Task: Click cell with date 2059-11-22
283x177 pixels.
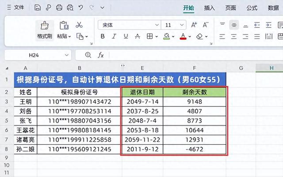Action: point(142,140)
